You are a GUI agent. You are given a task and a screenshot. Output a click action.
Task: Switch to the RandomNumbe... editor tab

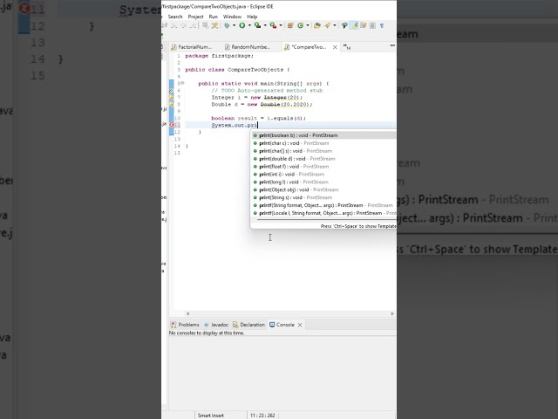[x=248, y=46]
